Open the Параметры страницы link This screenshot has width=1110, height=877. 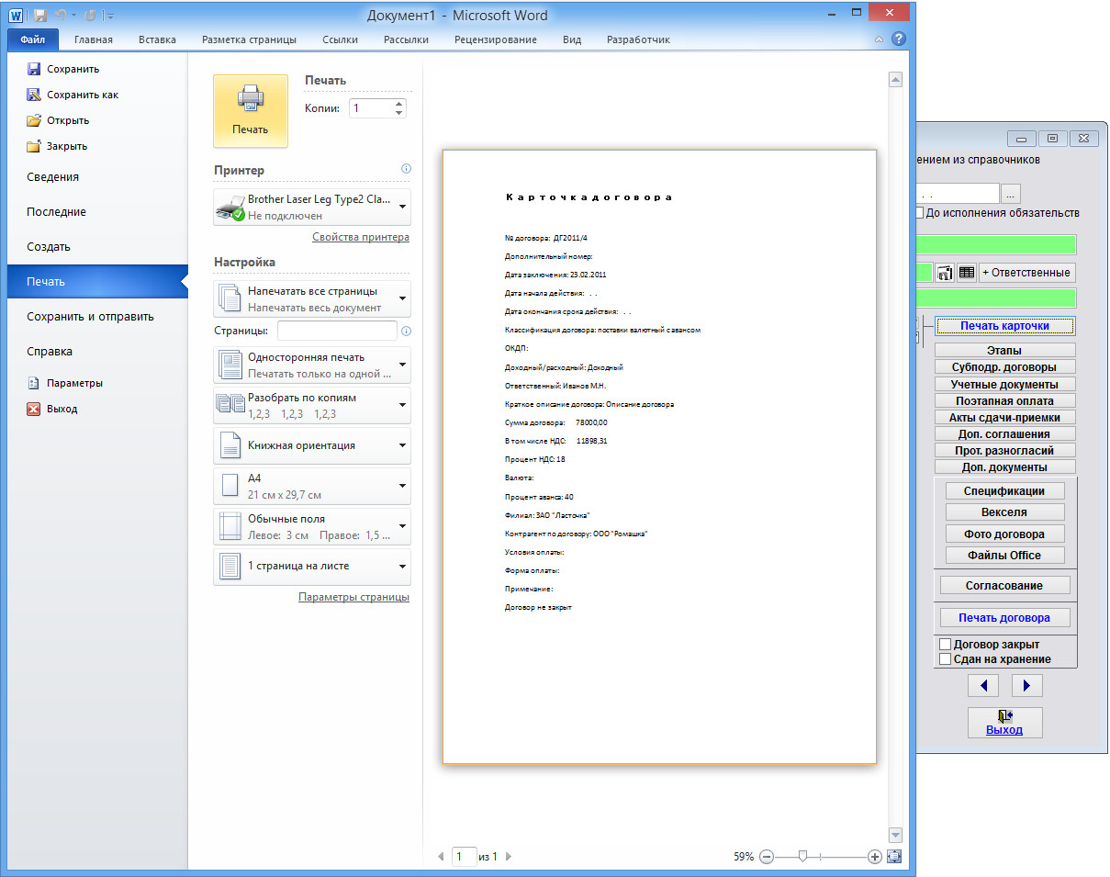click(353, 597)
